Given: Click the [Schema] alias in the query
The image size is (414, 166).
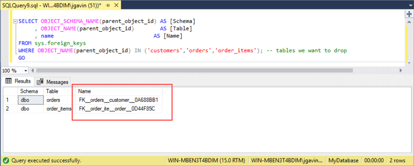Looking at the screenshot, I should pos(182,21).
